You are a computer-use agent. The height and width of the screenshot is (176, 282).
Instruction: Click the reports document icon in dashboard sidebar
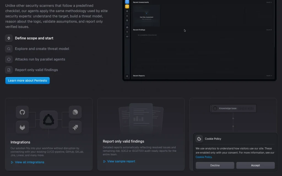tap(127, 20)
